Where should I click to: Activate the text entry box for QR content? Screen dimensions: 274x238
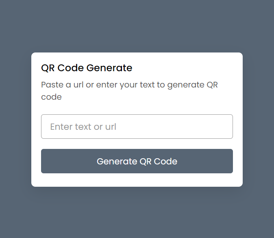tap(137, 127)
